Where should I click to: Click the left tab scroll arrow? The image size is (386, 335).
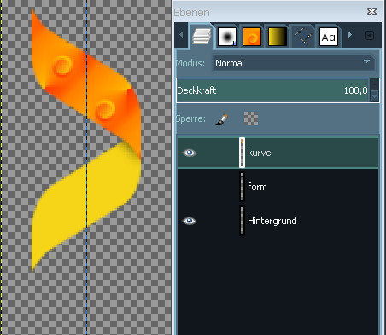[x=181, y=35]
